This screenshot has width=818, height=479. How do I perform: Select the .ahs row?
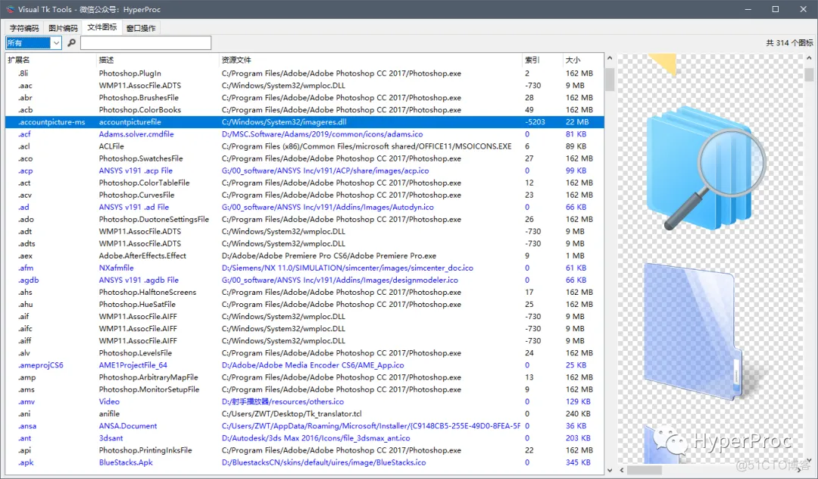[x=304, y=293]
